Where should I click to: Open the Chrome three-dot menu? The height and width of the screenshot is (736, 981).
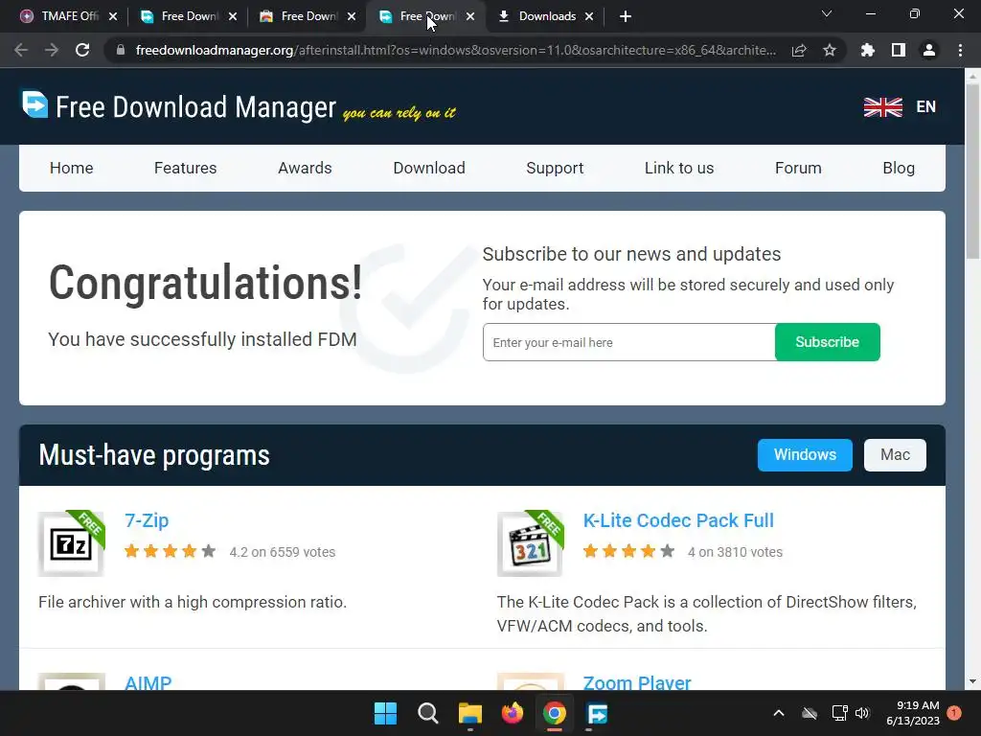960,50
